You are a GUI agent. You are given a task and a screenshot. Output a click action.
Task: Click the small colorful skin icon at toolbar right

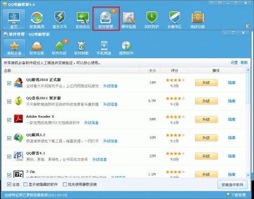247,26
